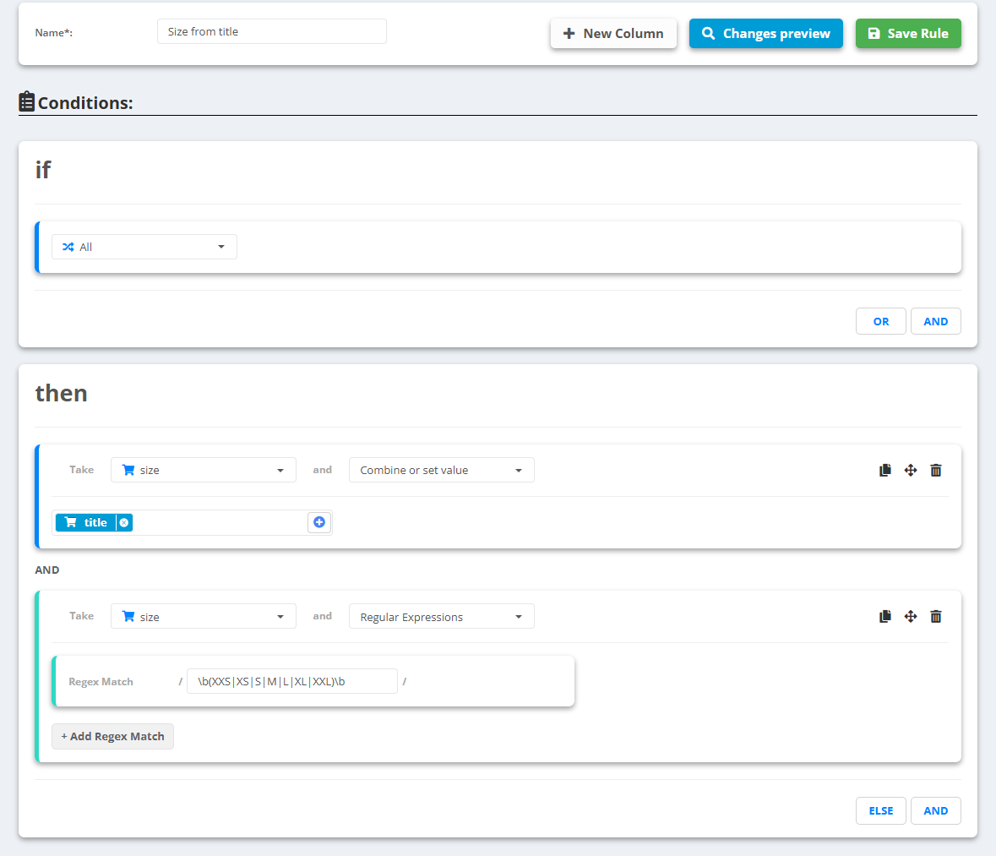Click the move handle on the Regular Expressions action
The width and height of the screenshot is (996, 856).
pos(910,616)
